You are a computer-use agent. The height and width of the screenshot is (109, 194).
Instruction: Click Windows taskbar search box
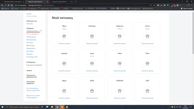[x=22, y=107]
